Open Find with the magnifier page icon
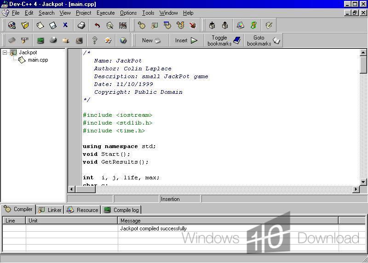The width and height of the screenshot is (368, 263). [110, 25]
